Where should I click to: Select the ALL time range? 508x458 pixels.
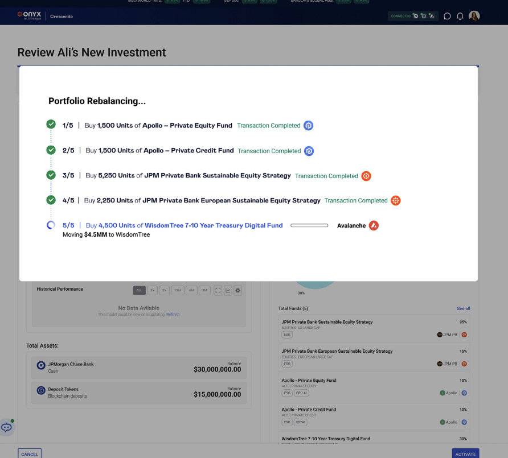[139, 290]
